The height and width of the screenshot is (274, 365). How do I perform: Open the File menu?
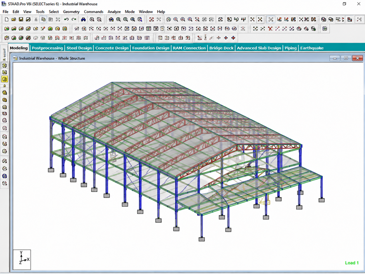(6, 12)
